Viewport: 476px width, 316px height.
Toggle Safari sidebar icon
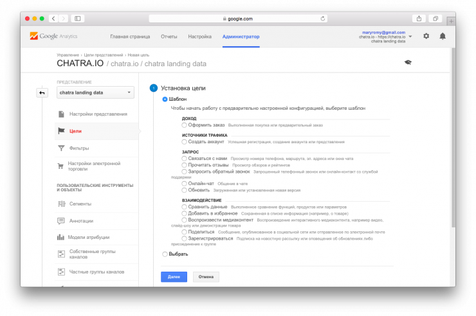click(78, 19)
